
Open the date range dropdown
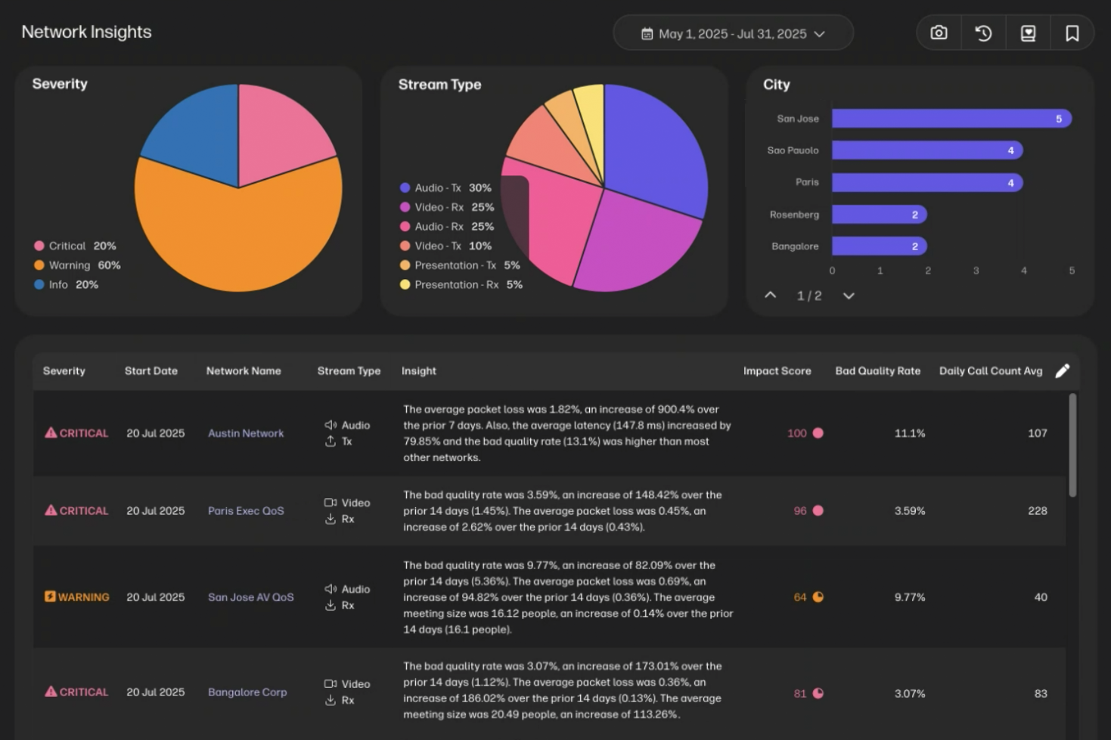[822, 33]
